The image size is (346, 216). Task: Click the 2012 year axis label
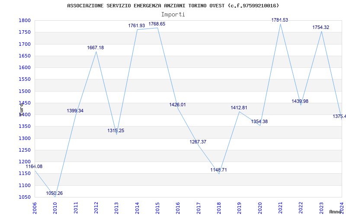[96, 208]
